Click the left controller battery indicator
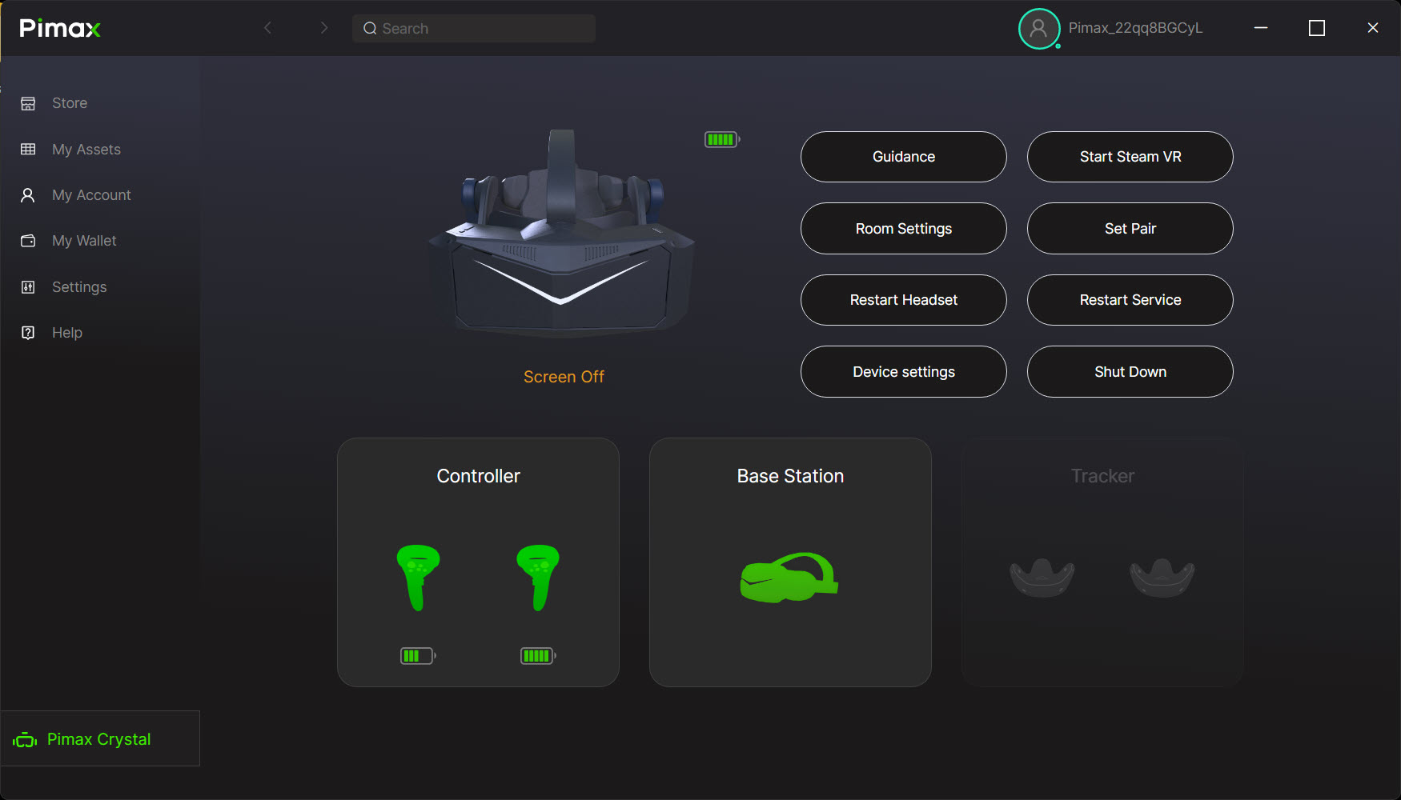The height and width of the screenshot is (800, 1401). tap(417, 655)
